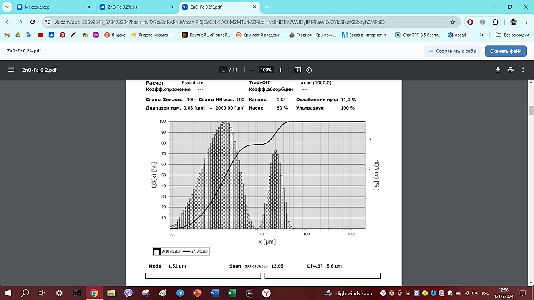Open Google Drive bookmark

point(18,35)
